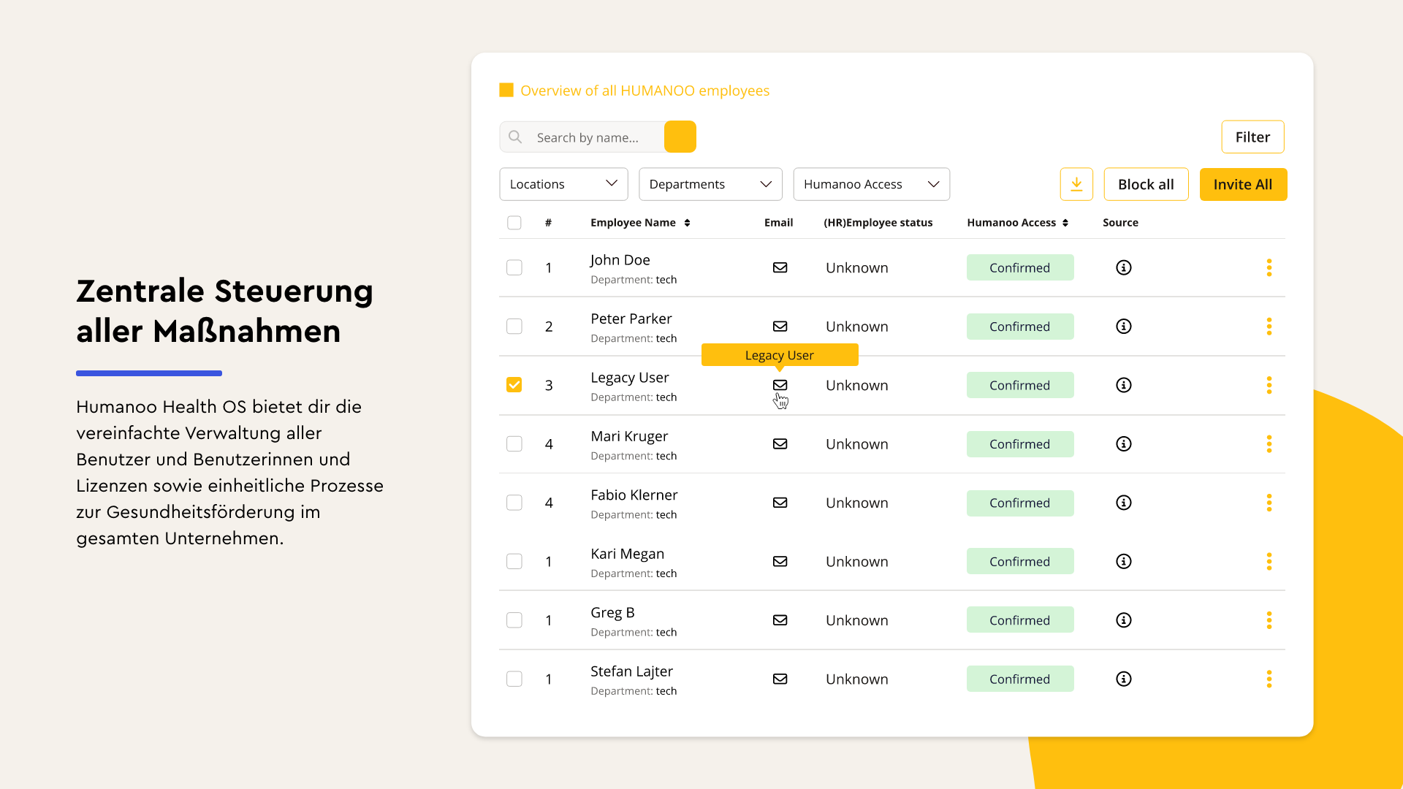Check the Fabio Klerner row checkbox
This screenshot has width=1403, height=789.
click(514, 503)
